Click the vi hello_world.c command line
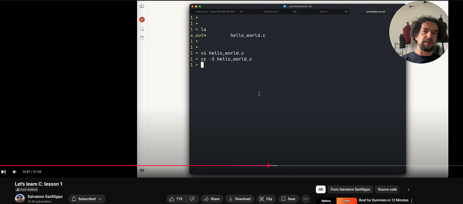 (222, 53)
